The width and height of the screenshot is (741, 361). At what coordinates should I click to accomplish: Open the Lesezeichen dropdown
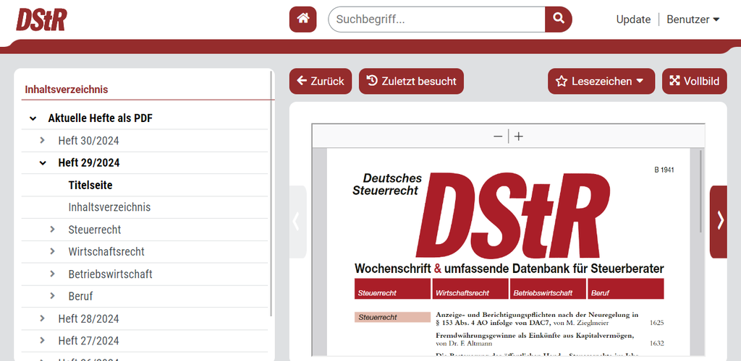601,81
